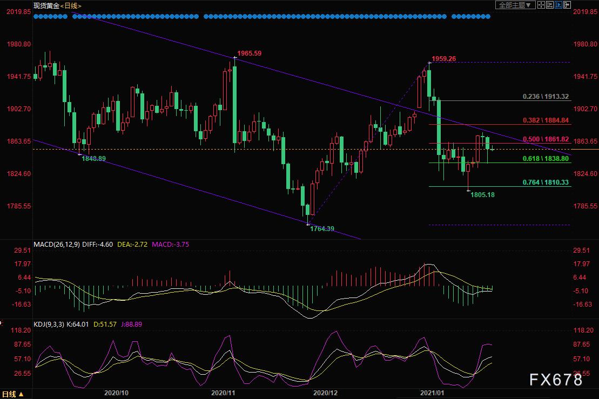This screenshot has height=399, width=599.
Task: Click the 0.618 \ 1838.80 Fibonacci label
Action: pos(546,158)
